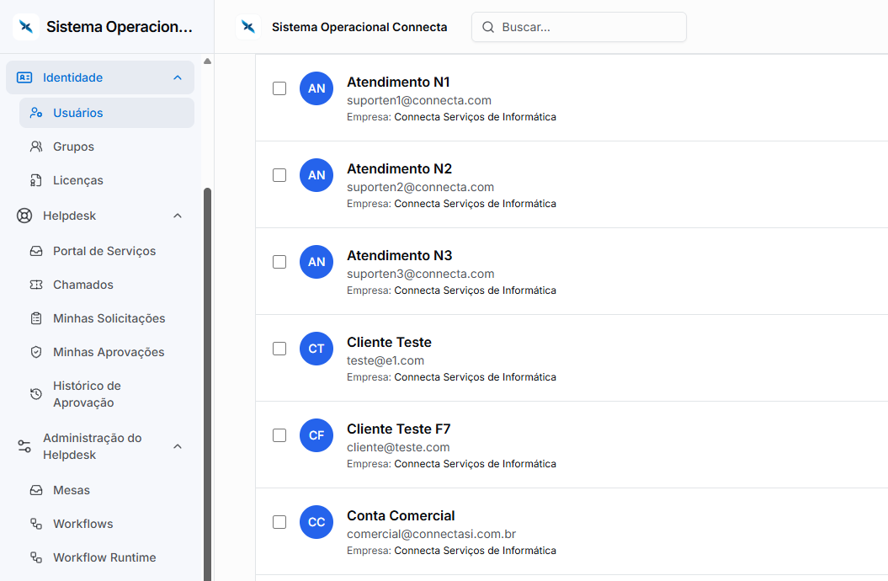Click the Grupos people icon
Screen dimensions: 888x581
click(36, 147)
